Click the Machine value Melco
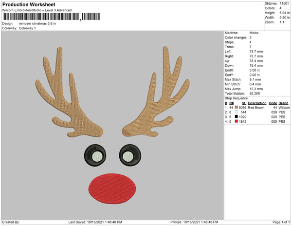 [254, 33]
